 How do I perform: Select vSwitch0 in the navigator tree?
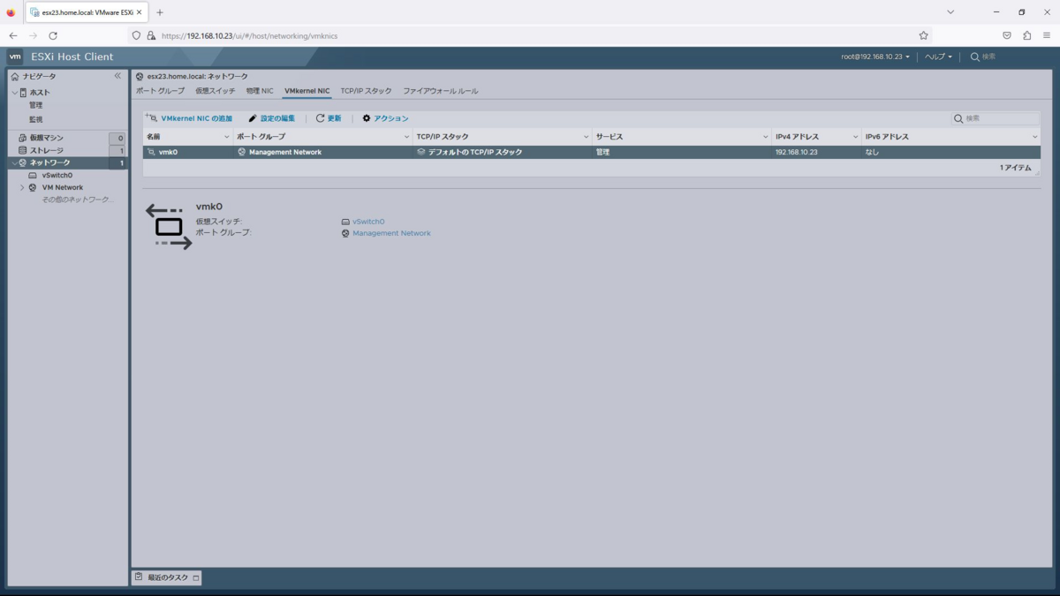click(57, 175)
